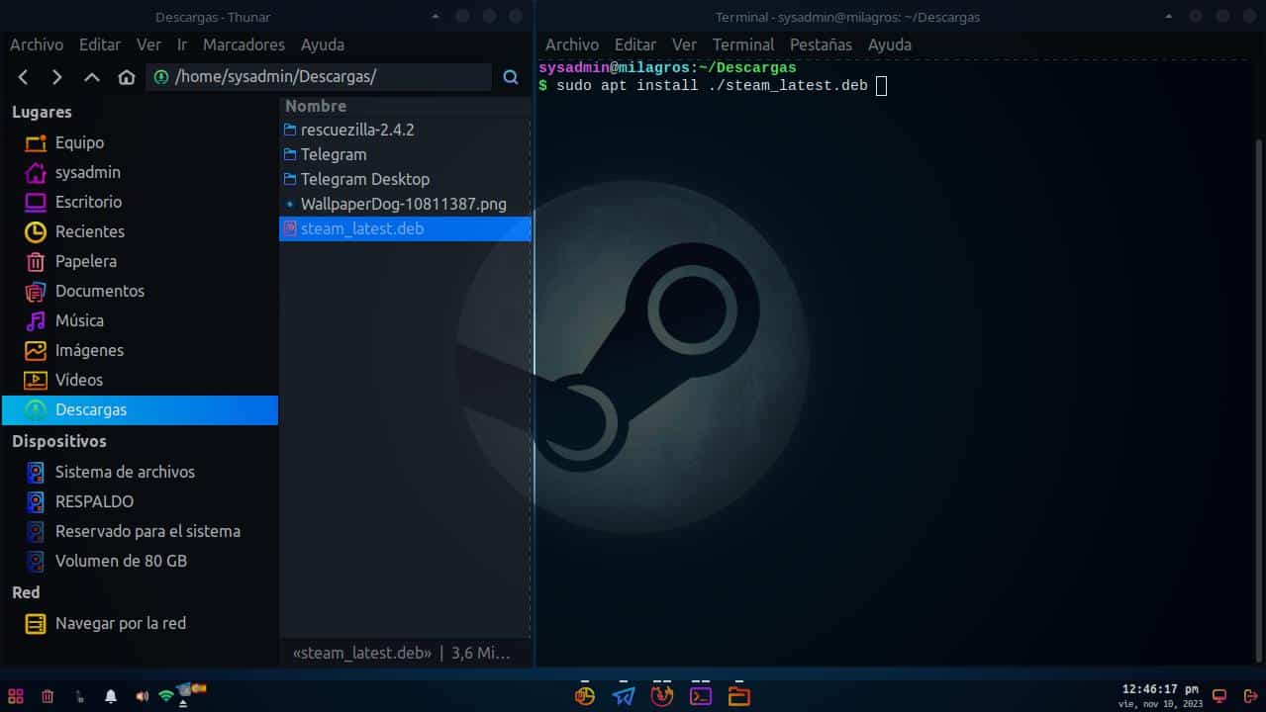1266x712 pixels.
Task: Open the applications menu grid icon
Action: coord(16,696)
